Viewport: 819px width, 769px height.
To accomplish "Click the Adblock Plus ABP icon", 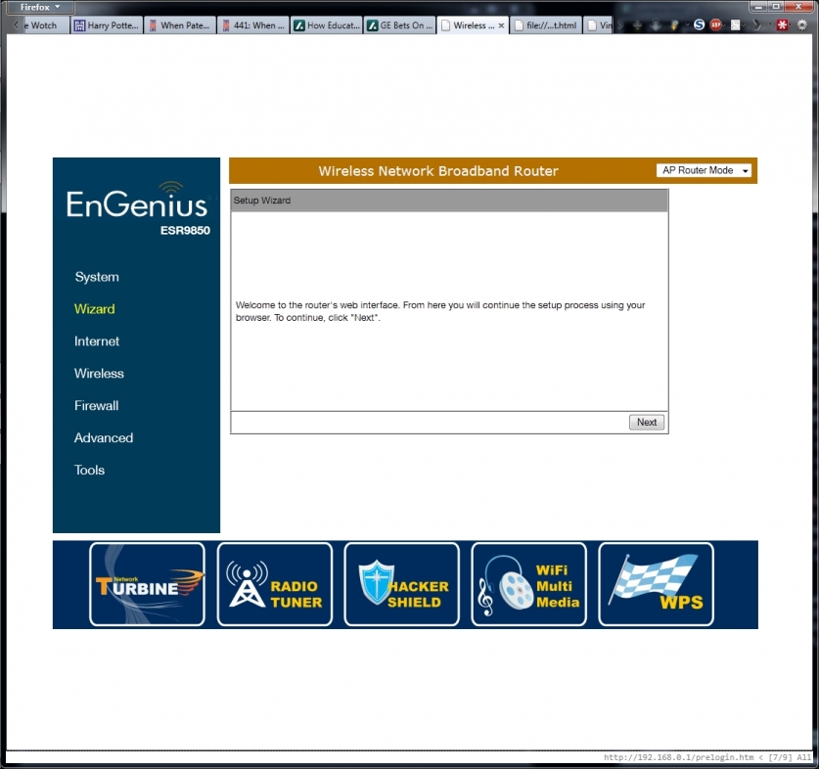I will 715,24.
